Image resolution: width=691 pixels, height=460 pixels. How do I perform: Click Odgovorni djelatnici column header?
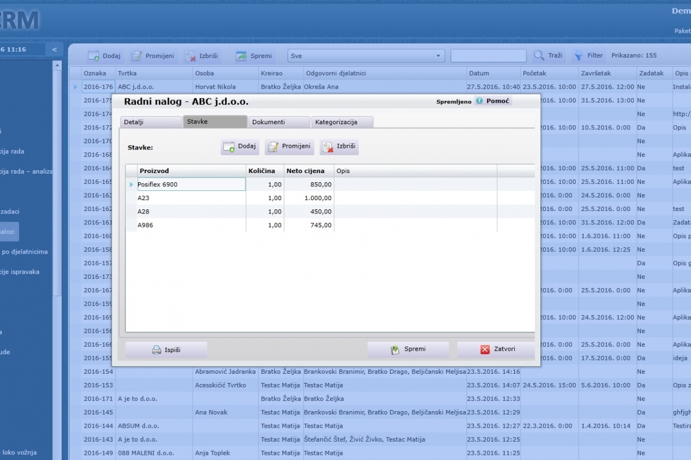[385, 73]
